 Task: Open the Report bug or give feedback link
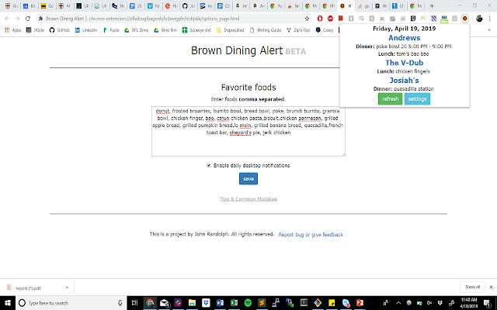coord(311,235)
